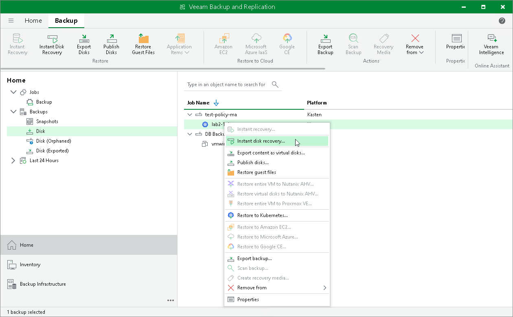Choose Export backup in context menu
513x317 pixels.
pos(277,258)
